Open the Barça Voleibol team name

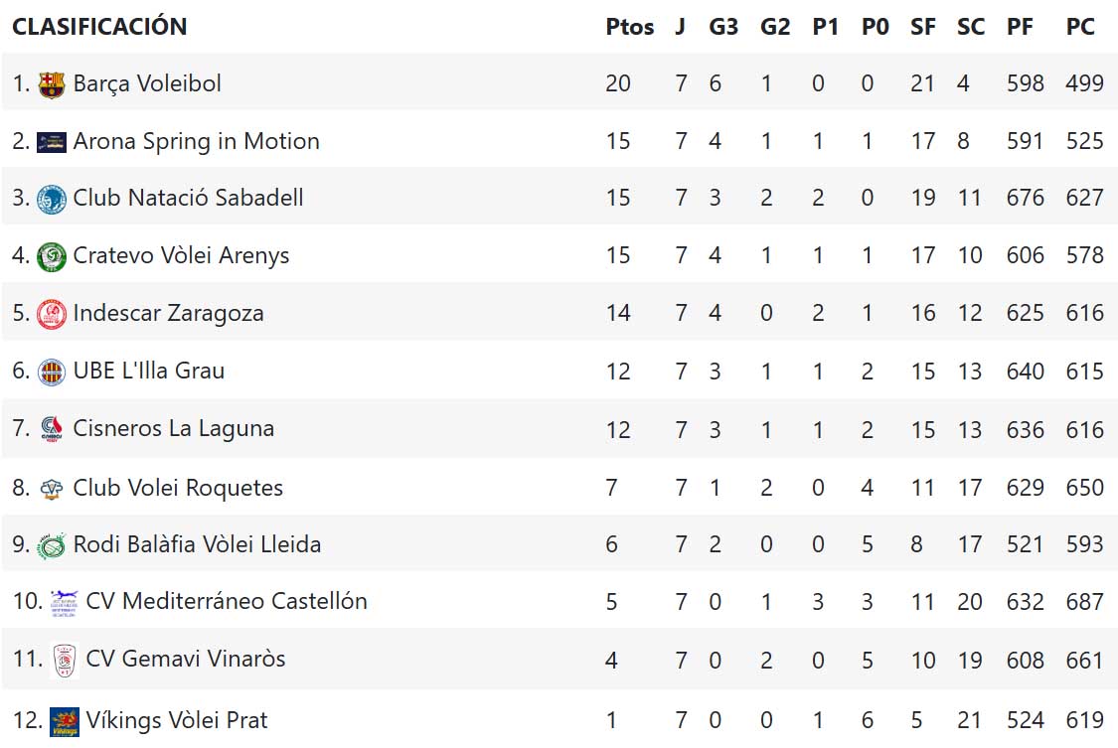[x=147, y=83]
